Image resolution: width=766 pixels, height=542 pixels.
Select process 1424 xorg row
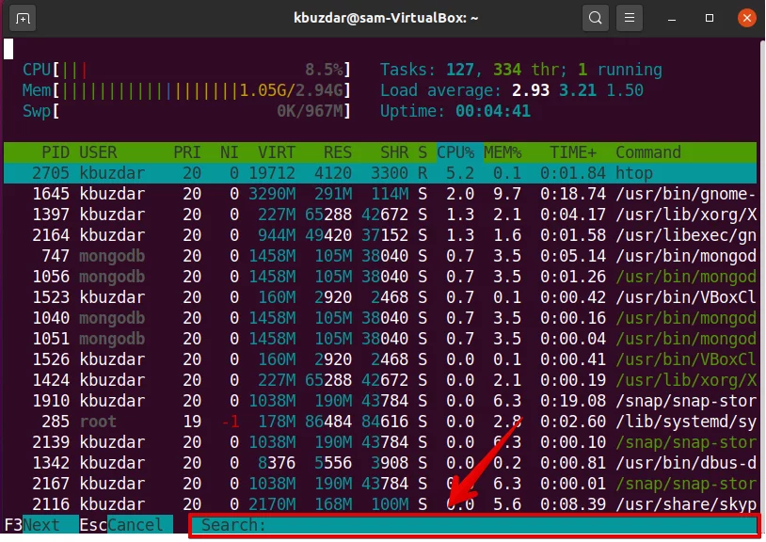[x=380, y=380]
